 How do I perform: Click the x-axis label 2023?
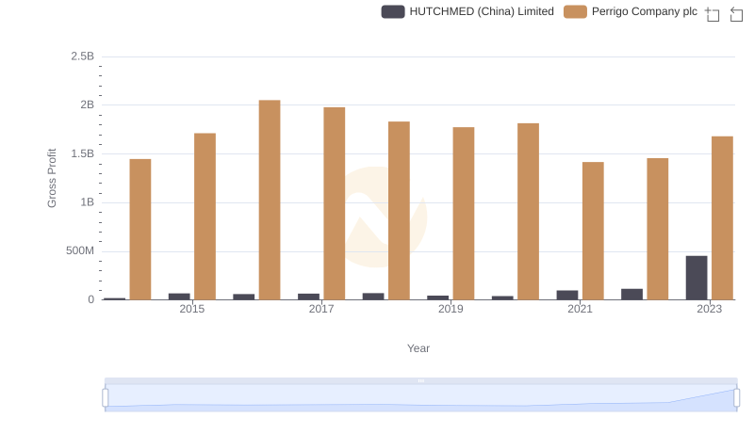(710, 309)
